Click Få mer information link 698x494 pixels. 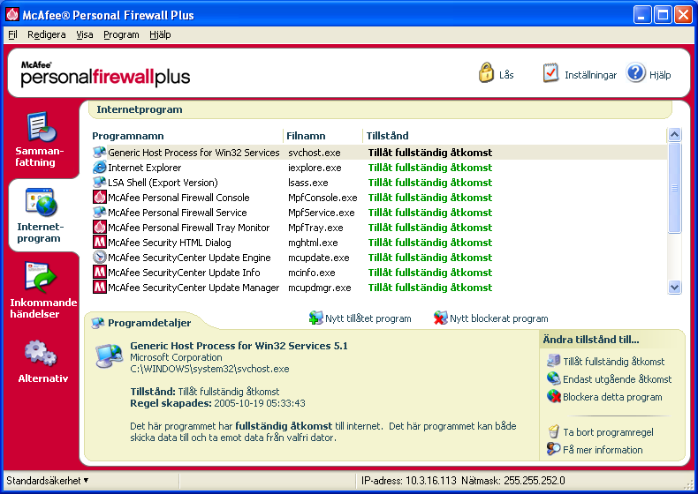coord(603,450)
